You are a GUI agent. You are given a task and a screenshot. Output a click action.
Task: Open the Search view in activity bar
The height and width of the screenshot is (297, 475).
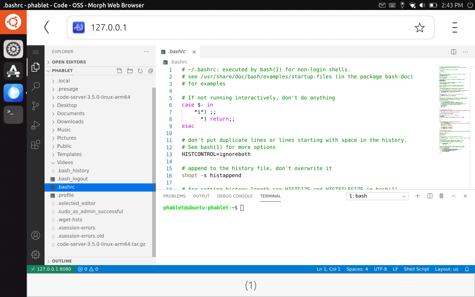pos(36,87)
